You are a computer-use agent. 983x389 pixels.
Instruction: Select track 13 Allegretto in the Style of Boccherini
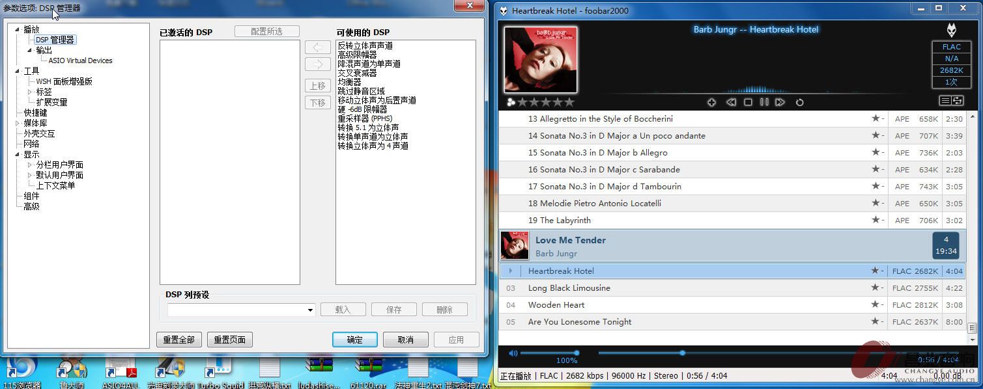pos(732,119)
